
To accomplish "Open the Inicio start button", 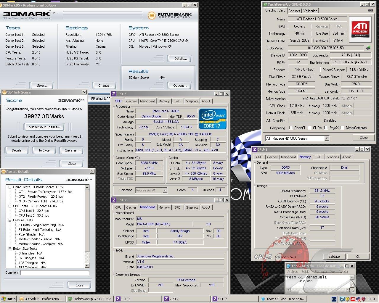I will pos(9,299).
